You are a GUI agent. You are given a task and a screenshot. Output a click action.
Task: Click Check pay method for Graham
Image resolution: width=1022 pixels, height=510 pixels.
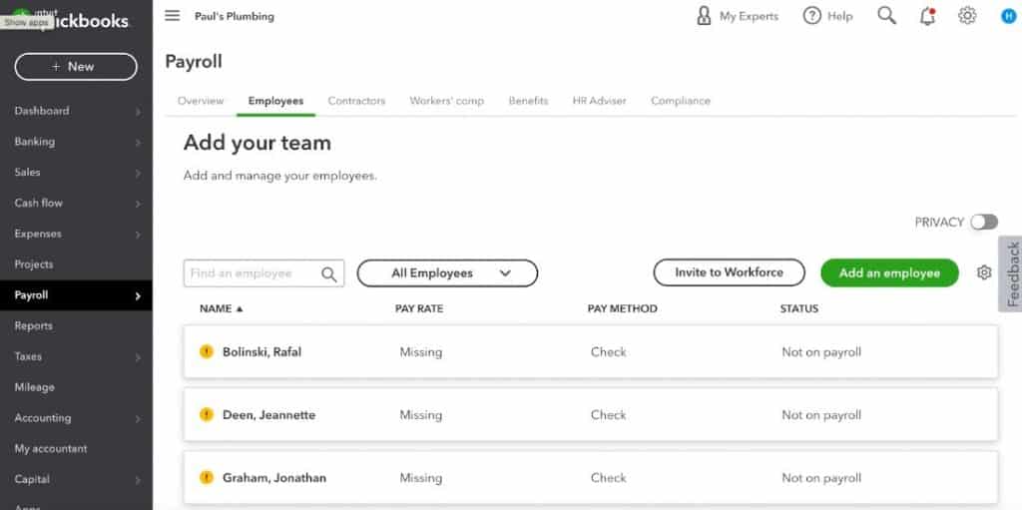tap(608, 478)
